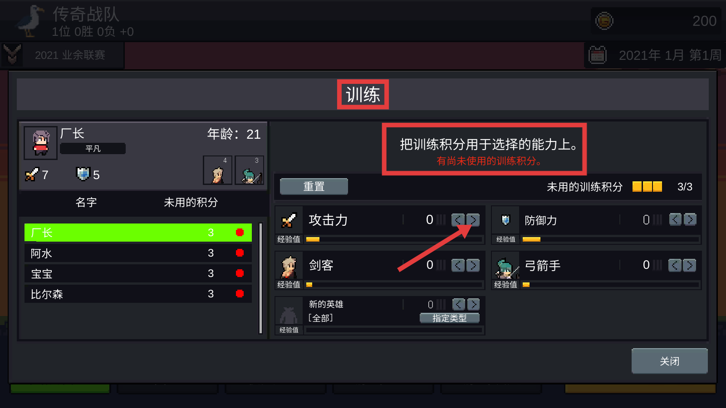Click the 指定类型 button
This screenshot has width=726, height=408.
[449, 318]
